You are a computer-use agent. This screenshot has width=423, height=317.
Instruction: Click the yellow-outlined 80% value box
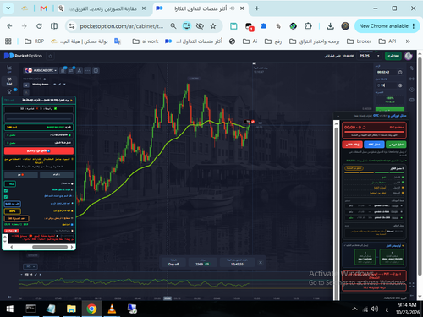pos(13,210)
